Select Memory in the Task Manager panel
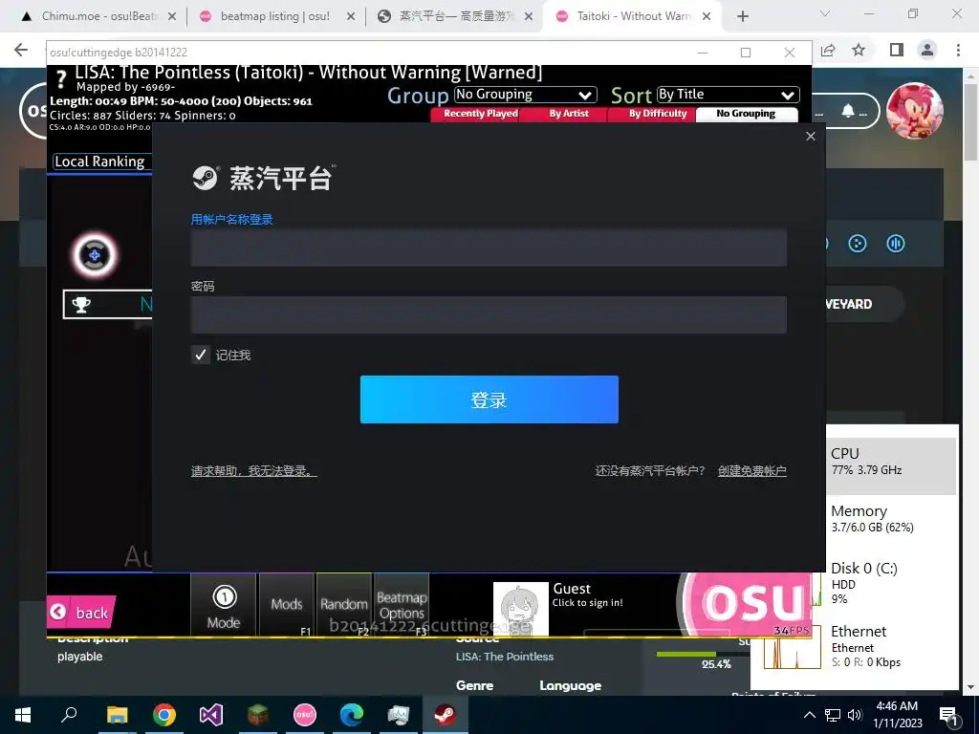 point(892,519)
